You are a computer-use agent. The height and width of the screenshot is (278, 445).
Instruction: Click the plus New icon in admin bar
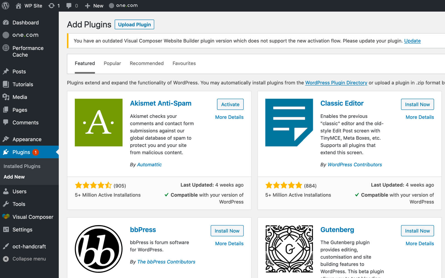tap(87, 6)
